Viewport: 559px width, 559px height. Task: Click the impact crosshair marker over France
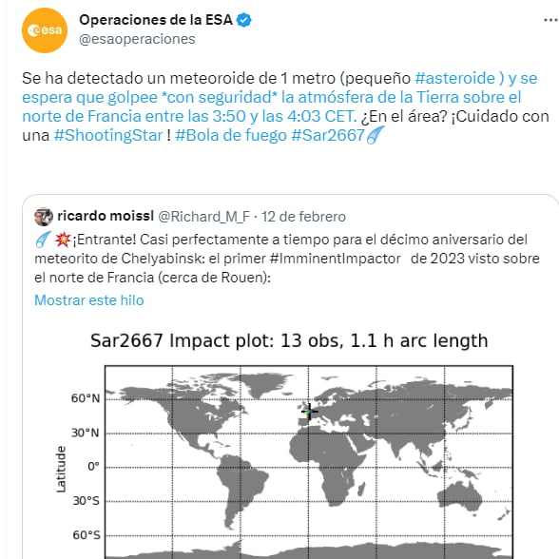pyautogui.click(x=310, y=412)
